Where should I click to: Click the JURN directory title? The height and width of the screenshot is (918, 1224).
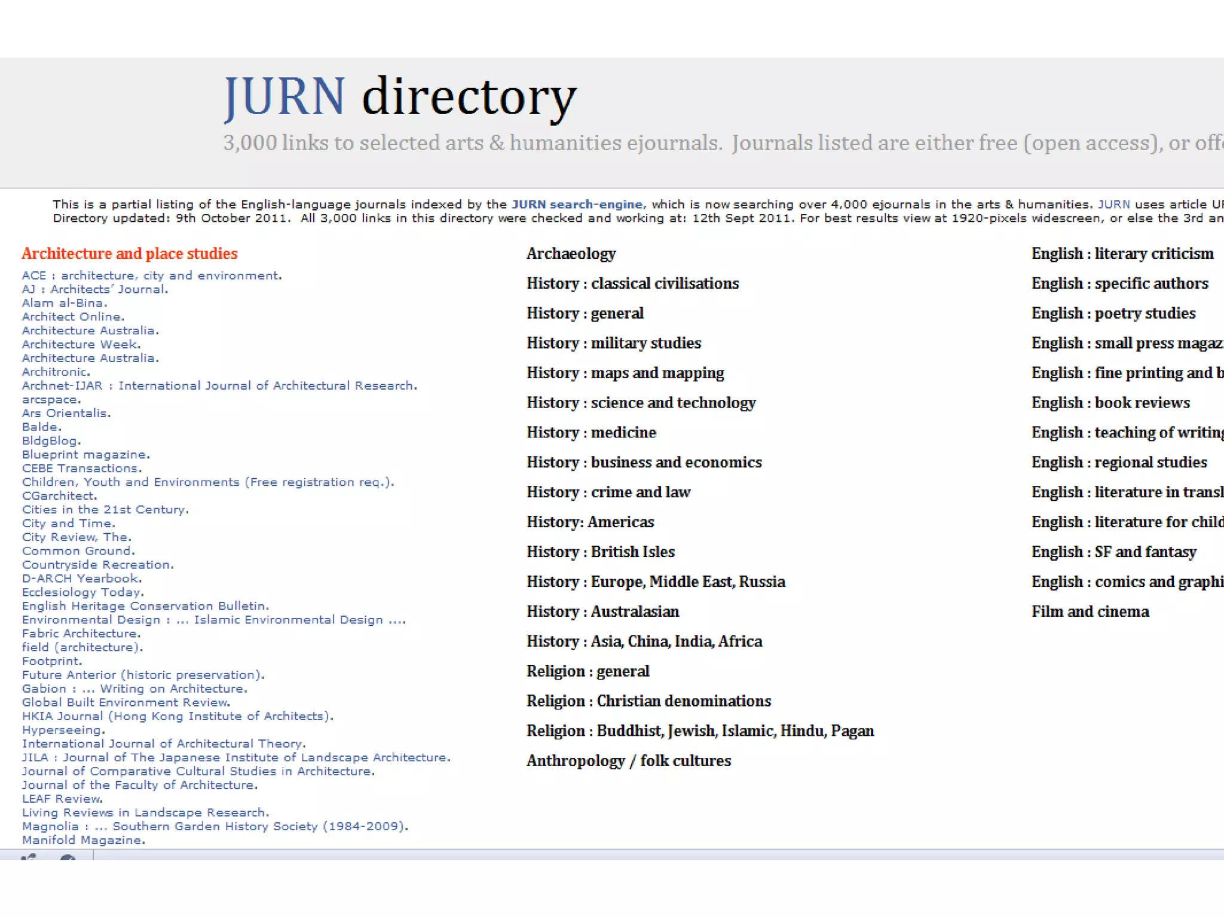tap(400, 96)
